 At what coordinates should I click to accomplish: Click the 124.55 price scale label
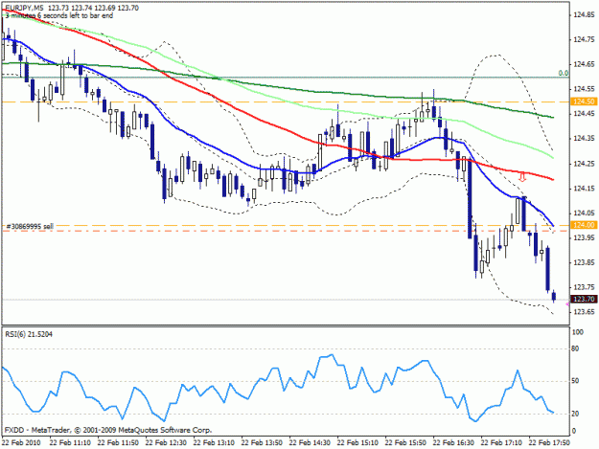click(x=584, y=89)
